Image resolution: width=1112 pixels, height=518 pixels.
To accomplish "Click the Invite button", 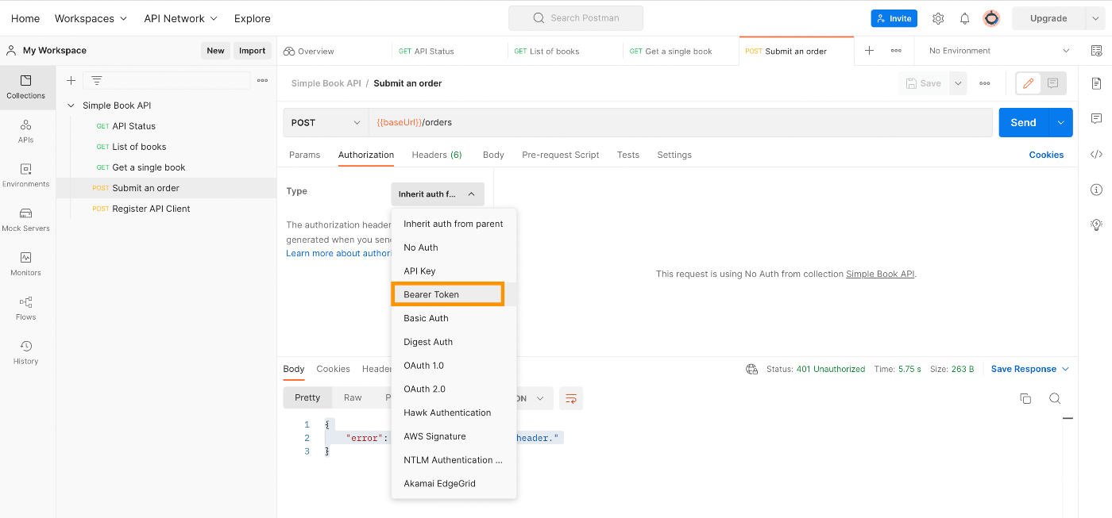I will pos(894,18).
